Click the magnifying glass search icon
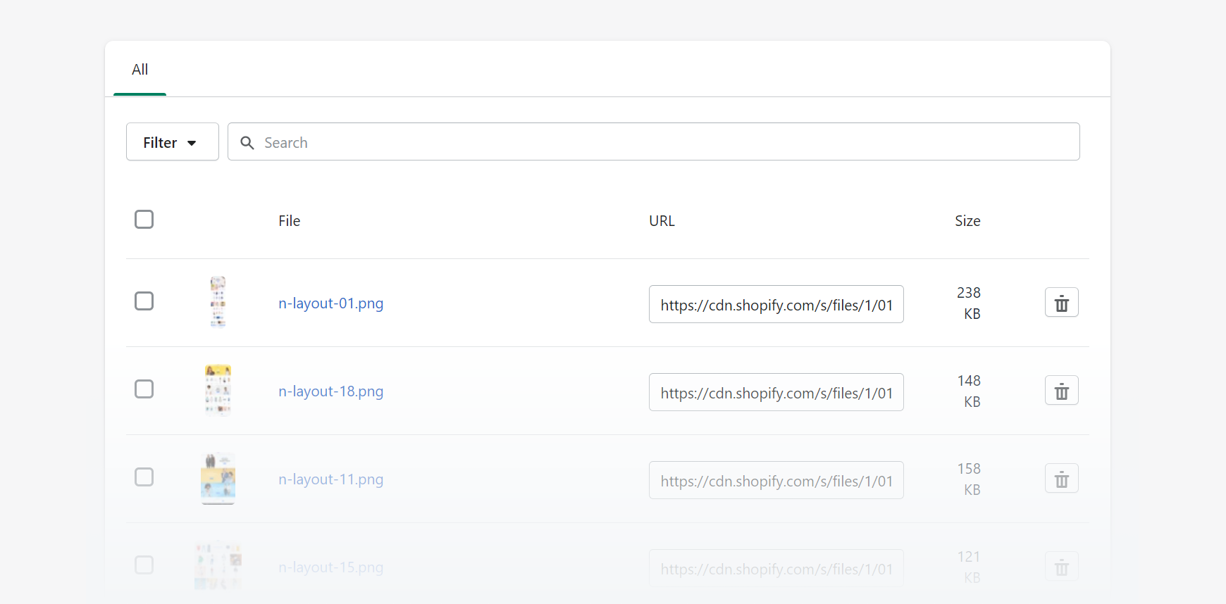The image size is (1226, 604). [x=247, y=143]
